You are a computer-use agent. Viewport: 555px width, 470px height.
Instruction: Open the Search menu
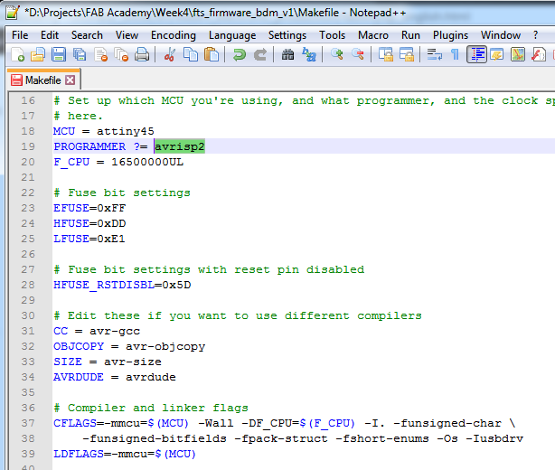click(x=87, y=35)
